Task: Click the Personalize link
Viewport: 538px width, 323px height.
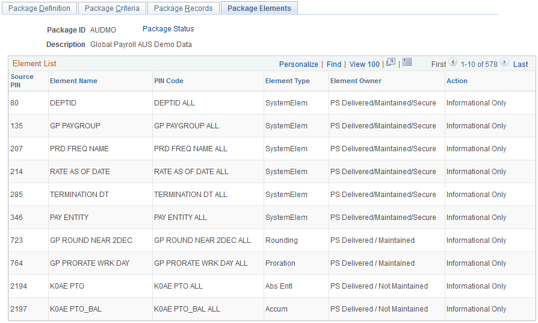Action: click(298, 64)
